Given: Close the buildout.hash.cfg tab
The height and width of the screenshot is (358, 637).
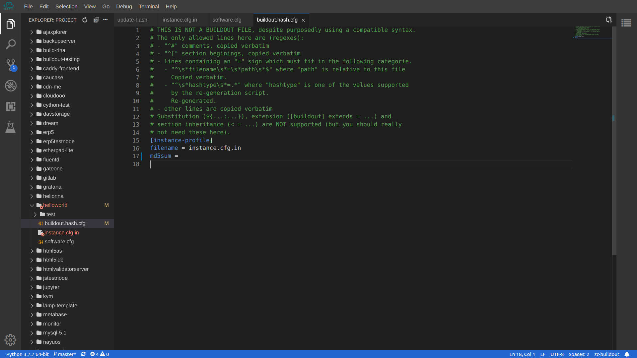Looking at the screenshot, I should 303,20.
